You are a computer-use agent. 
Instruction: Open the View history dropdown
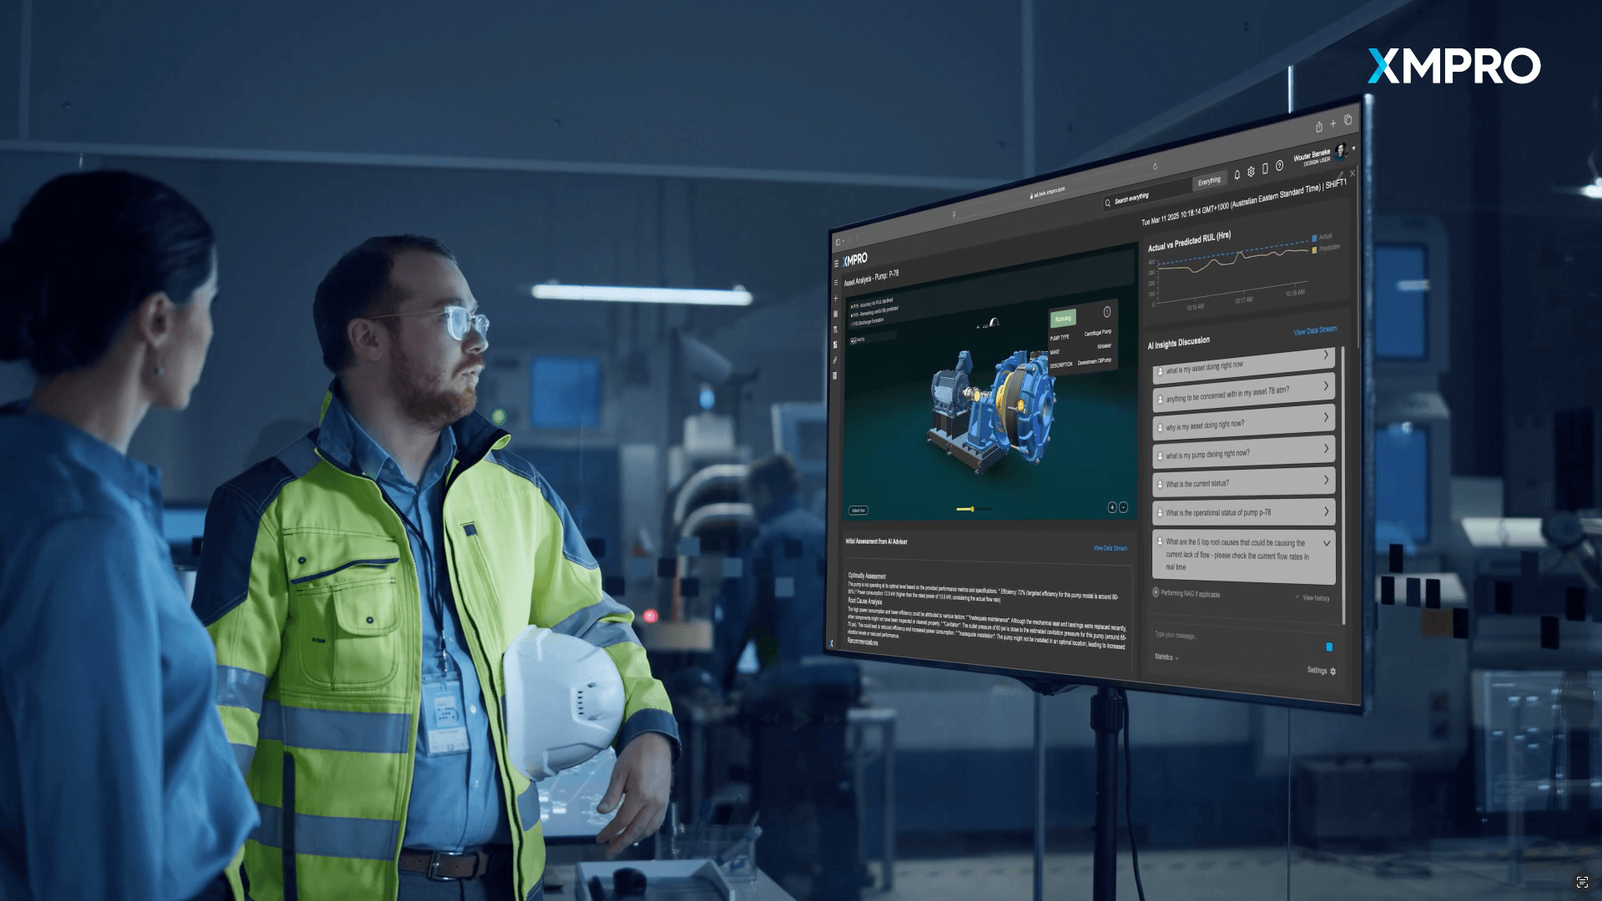click(1313, 597)
